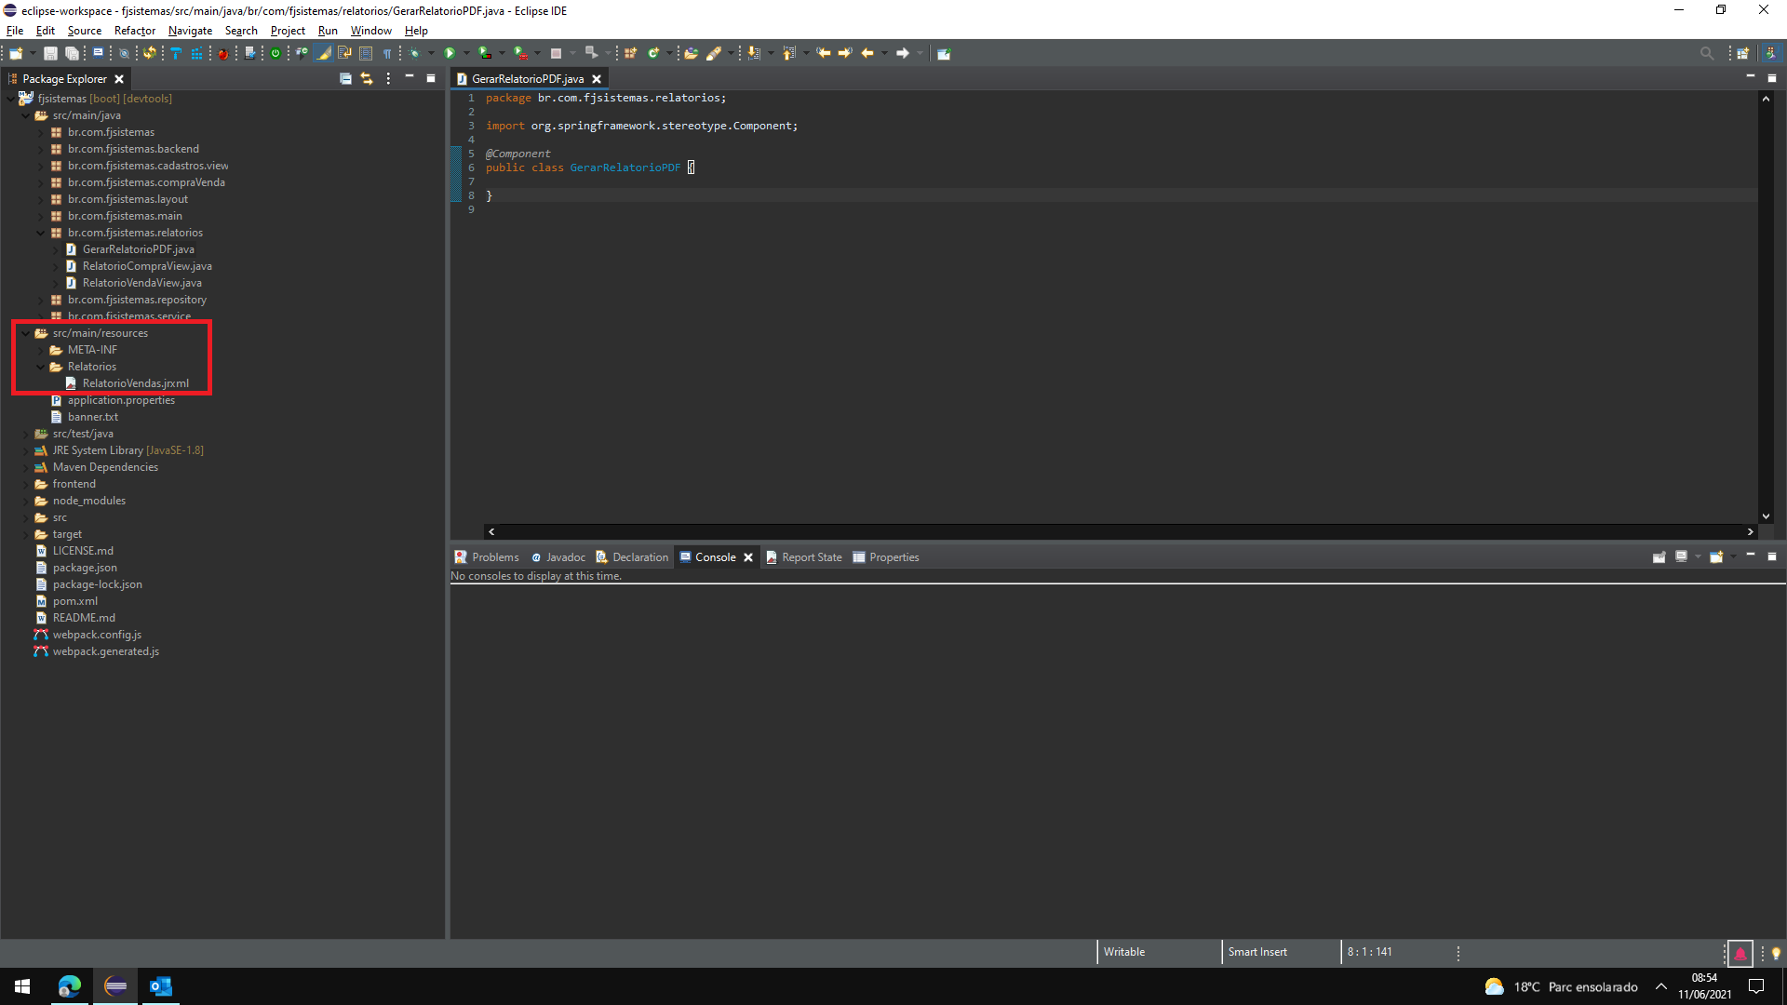
Task: Run the application with green play icon
Action: pos(450,54)
